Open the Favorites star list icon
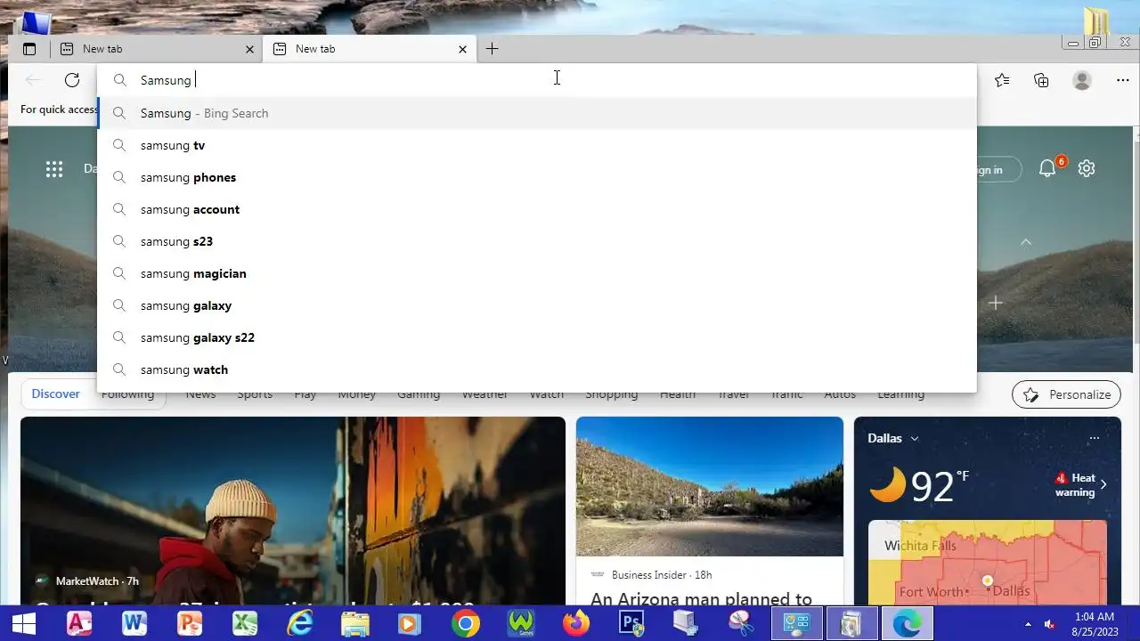 pos(1002,80)
